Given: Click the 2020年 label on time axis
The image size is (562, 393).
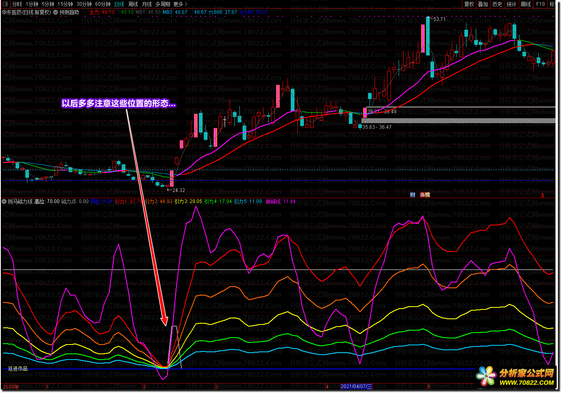Looking at the screenshot, I should tap(11, 386).
